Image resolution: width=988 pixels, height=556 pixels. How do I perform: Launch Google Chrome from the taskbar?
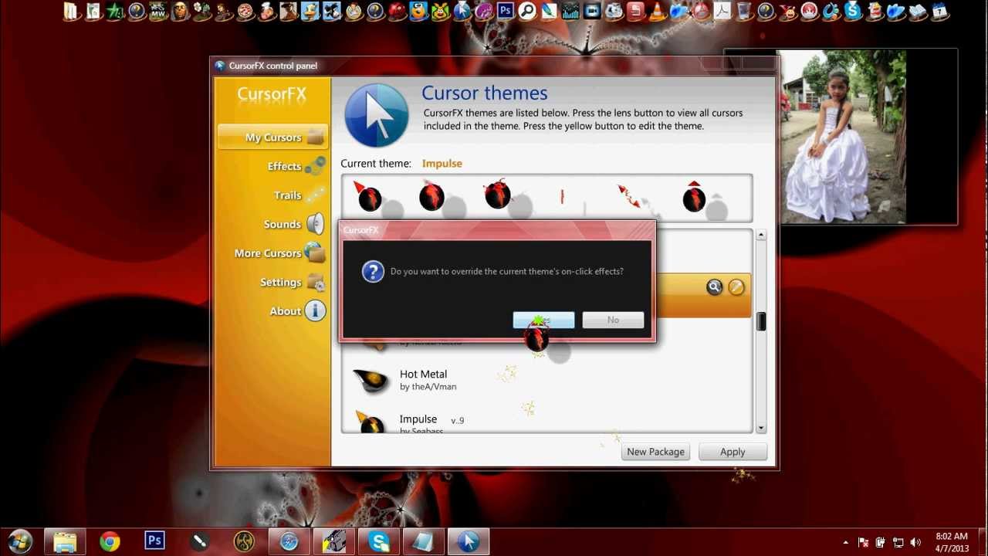click(x=110, y=541)
